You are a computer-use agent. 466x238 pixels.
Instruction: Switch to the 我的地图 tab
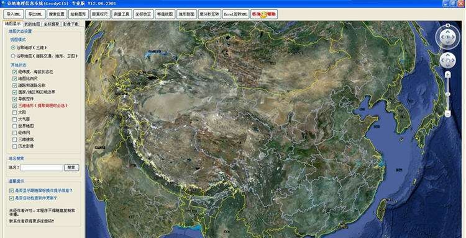point(32,24)
